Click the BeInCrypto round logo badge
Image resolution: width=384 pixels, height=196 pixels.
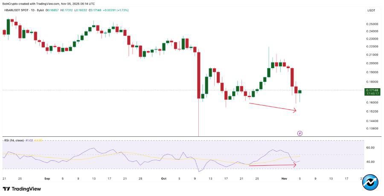point(370,182)
